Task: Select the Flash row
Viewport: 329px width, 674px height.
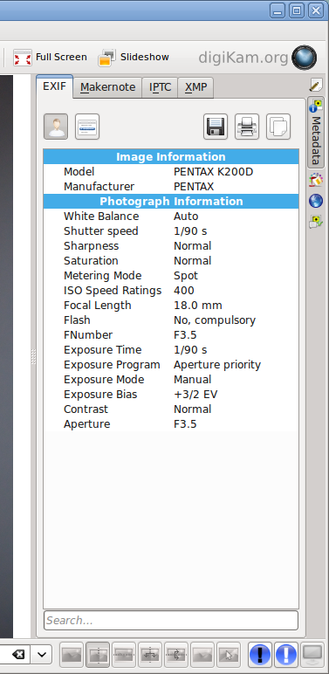Action: click(171, 320)
